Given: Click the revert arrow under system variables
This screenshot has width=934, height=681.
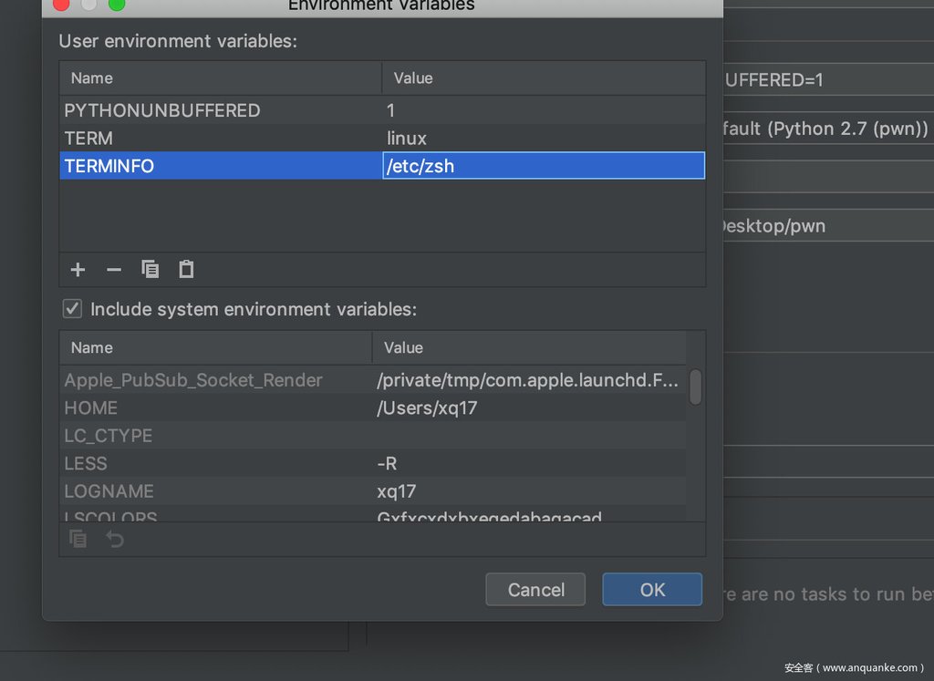Looking at the screenshot, I should [x=115, y=540].
